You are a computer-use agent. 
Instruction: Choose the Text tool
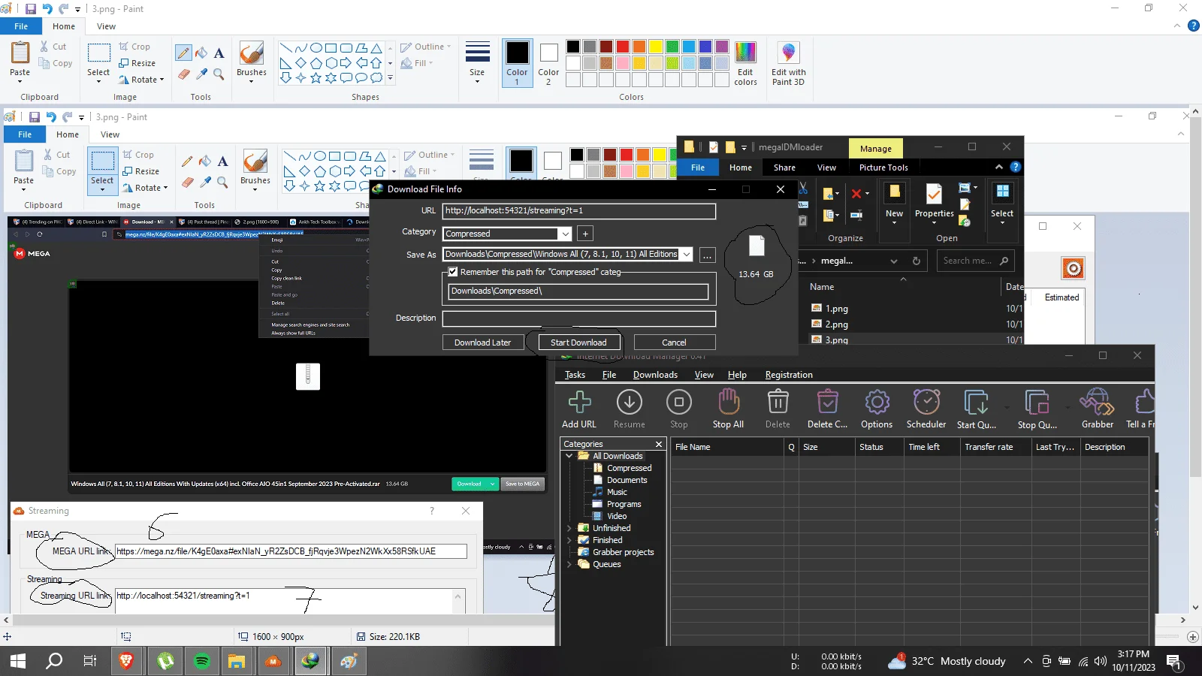[x=219, y=53]
